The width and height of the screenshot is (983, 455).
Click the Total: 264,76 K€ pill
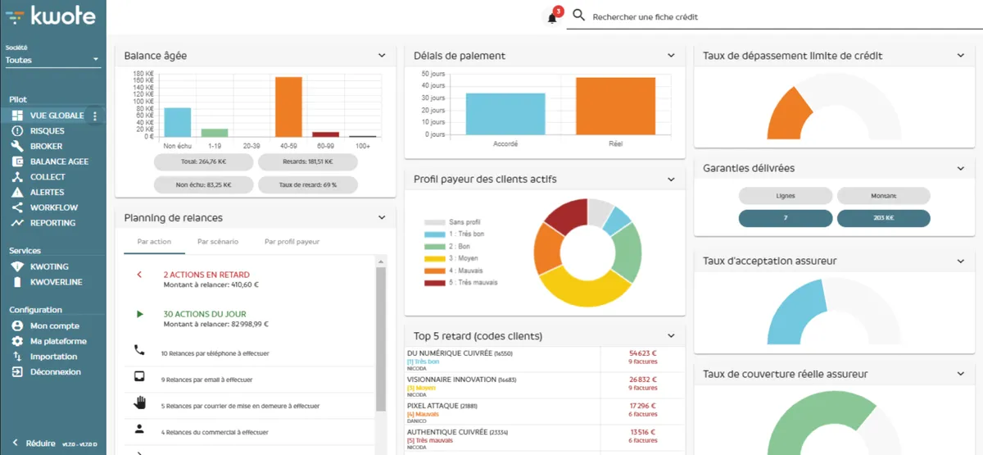tap(204, 162)
